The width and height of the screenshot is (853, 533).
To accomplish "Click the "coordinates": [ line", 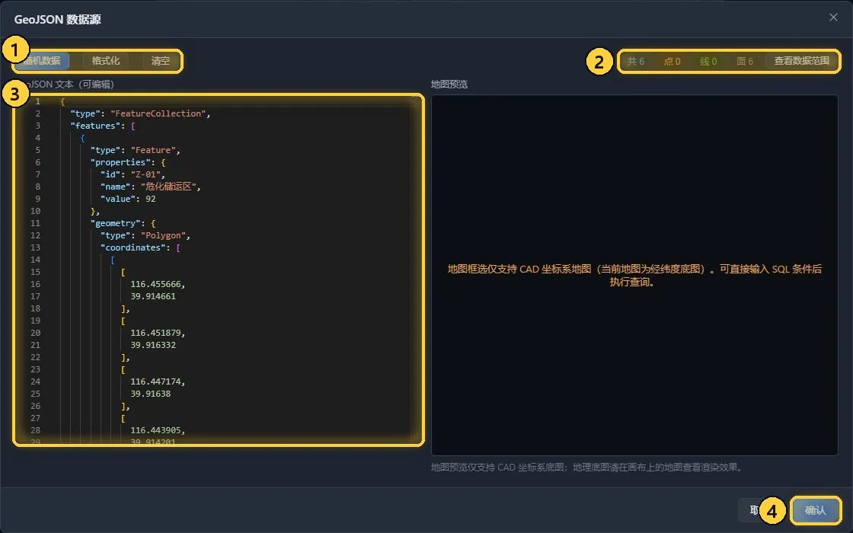I will point(140,247).
